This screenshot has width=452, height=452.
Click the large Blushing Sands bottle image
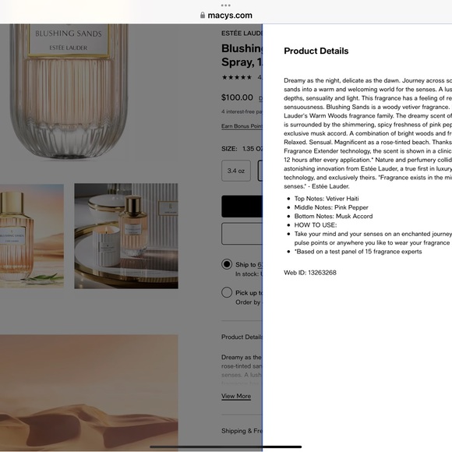coord(69,91)
